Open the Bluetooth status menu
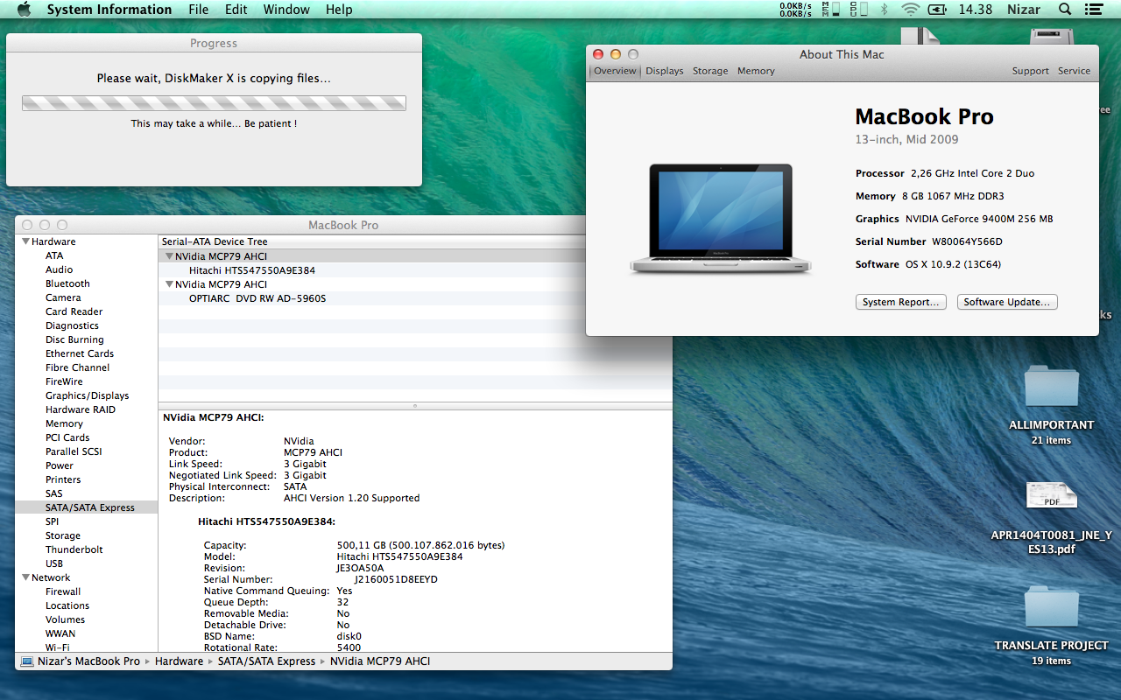Image resolution: width=1121 pixels, height=700 pixels. coord(884,10)
